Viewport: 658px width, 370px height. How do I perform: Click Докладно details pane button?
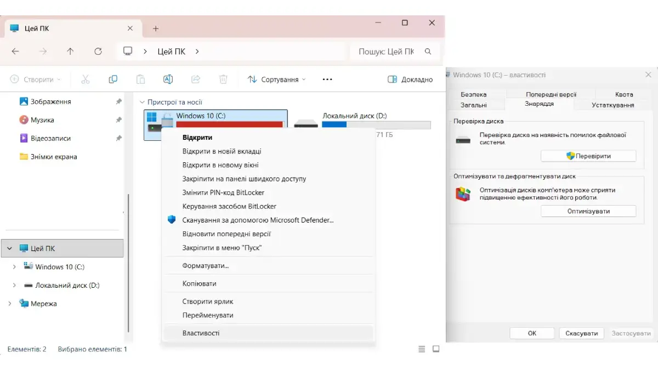point(411,79)
